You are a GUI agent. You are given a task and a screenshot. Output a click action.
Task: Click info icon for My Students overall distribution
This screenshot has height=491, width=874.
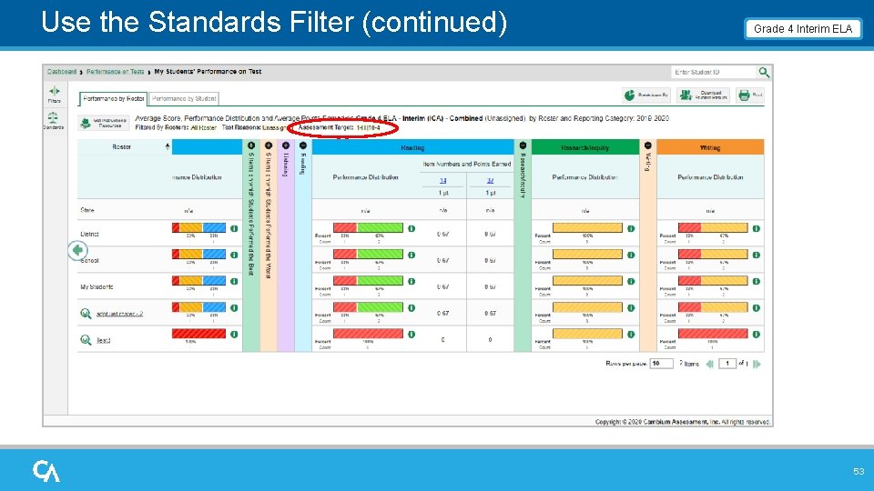[234, 281]
